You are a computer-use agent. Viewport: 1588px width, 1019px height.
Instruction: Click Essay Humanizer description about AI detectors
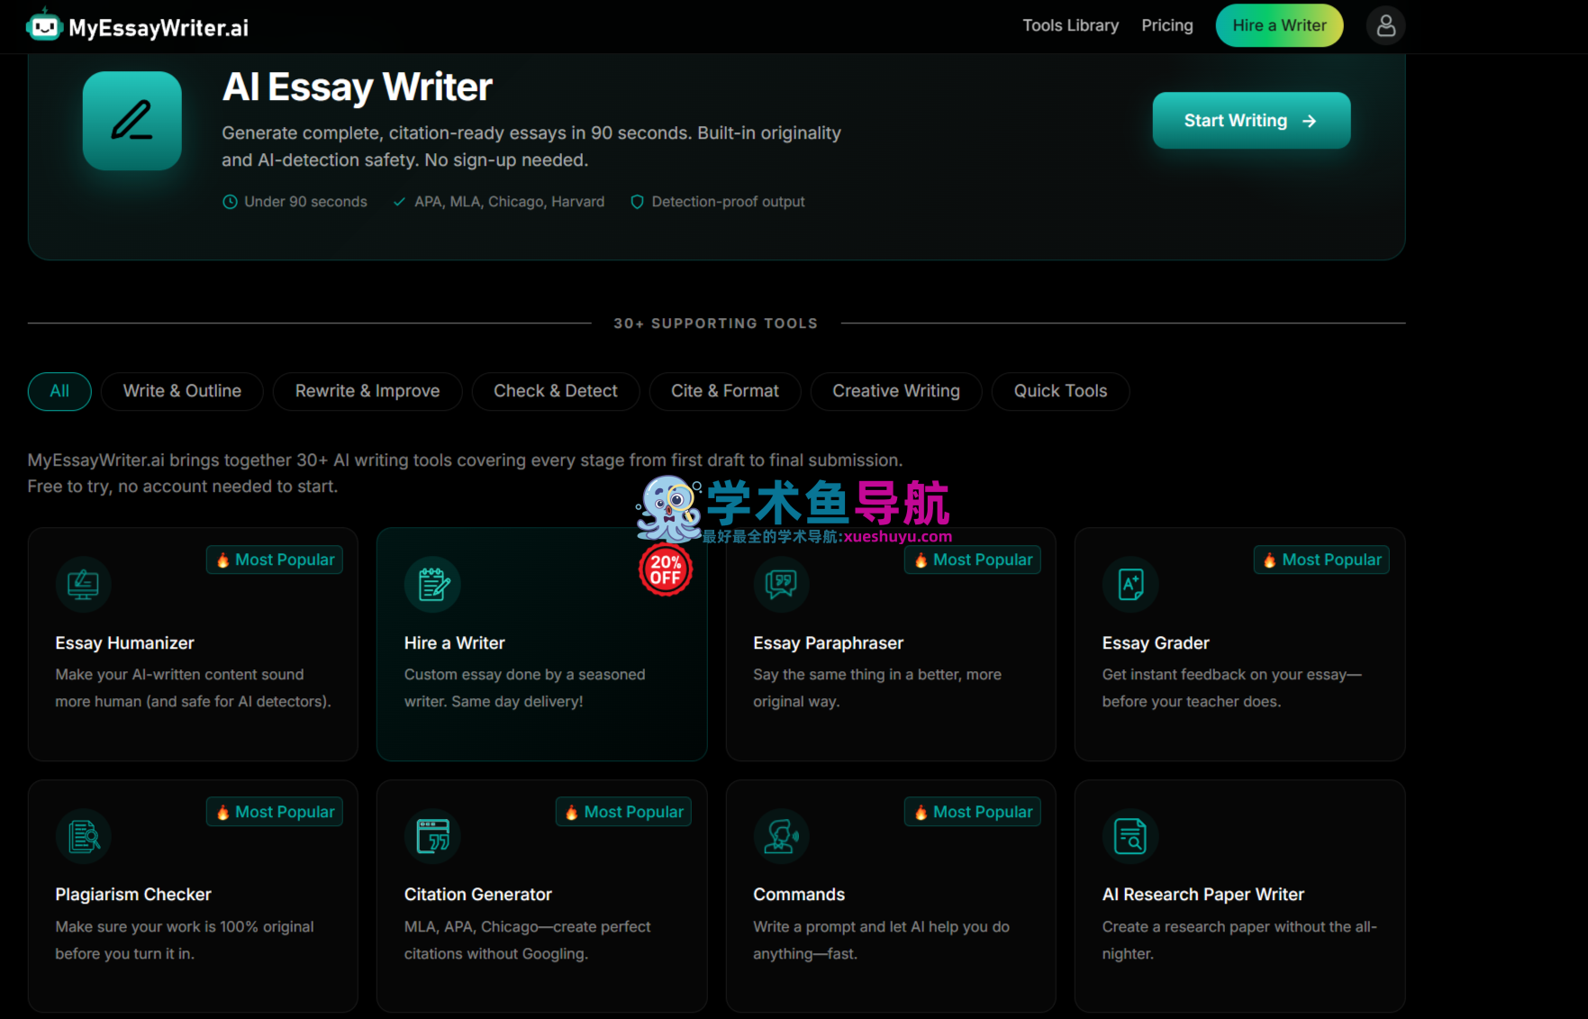coord(193,688)
